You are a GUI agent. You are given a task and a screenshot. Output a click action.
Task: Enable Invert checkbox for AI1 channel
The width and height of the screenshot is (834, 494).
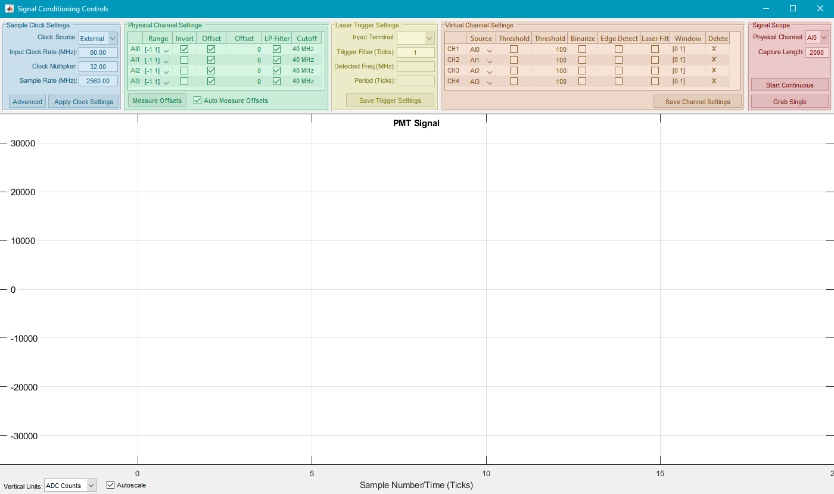tap(184, 60)
